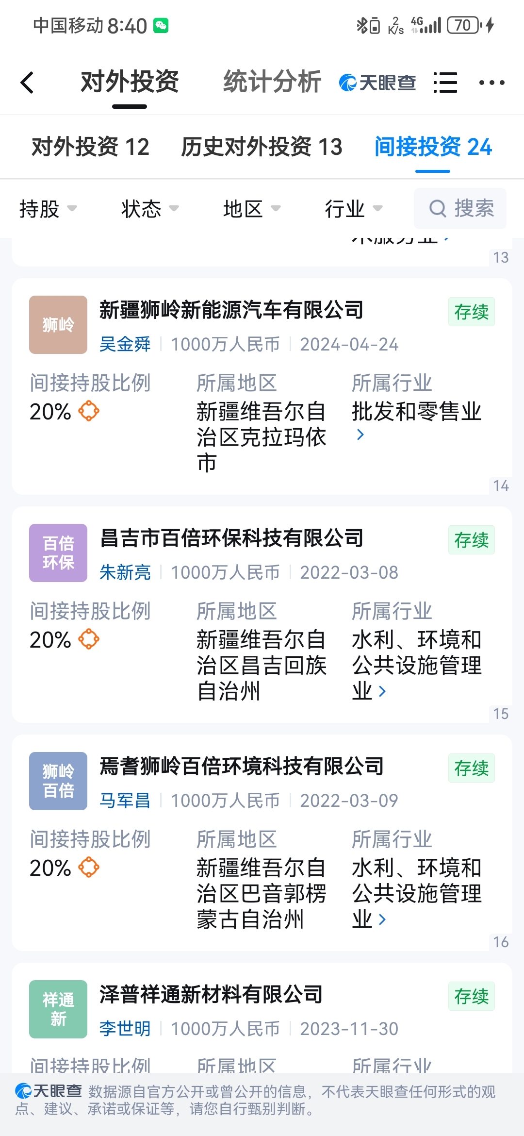Open the list menu icon
The width and height of the screenshot is (524, 1136).
pos(445,83)
